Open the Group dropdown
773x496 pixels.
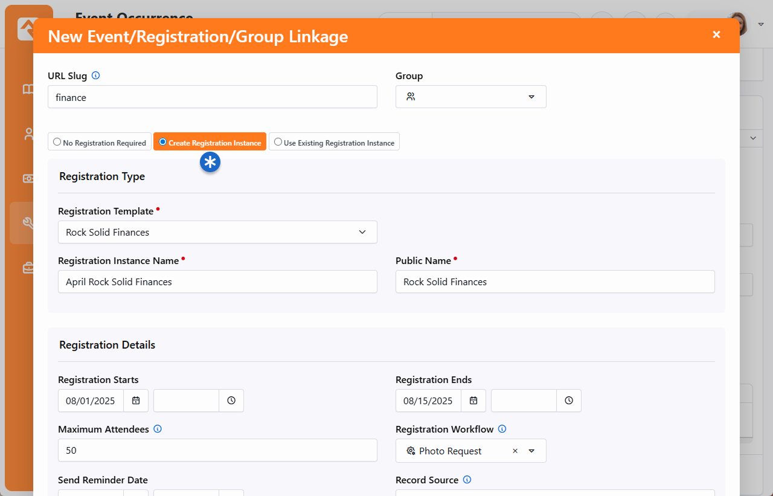(x=470, y=97)
